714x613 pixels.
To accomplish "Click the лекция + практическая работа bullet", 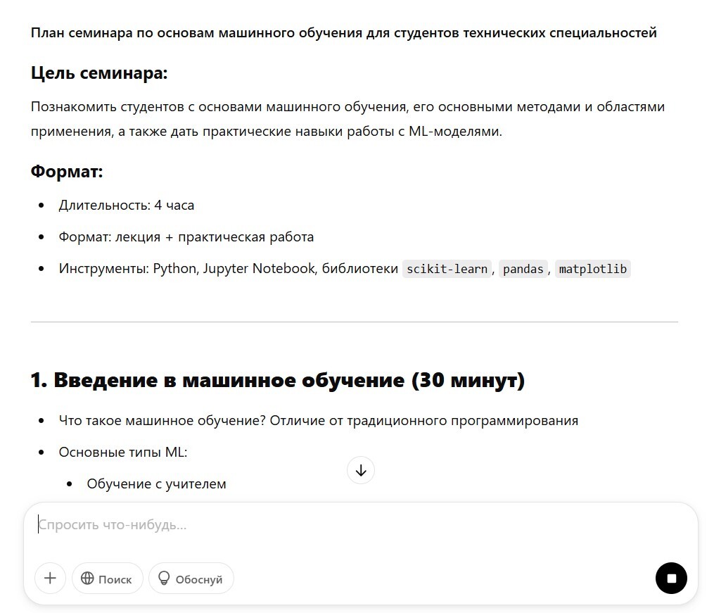I will [186, 237].
